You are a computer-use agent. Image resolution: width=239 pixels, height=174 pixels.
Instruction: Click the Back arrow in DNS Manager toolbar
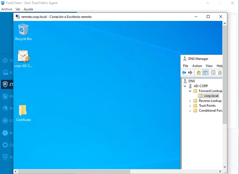click(184, 73)
